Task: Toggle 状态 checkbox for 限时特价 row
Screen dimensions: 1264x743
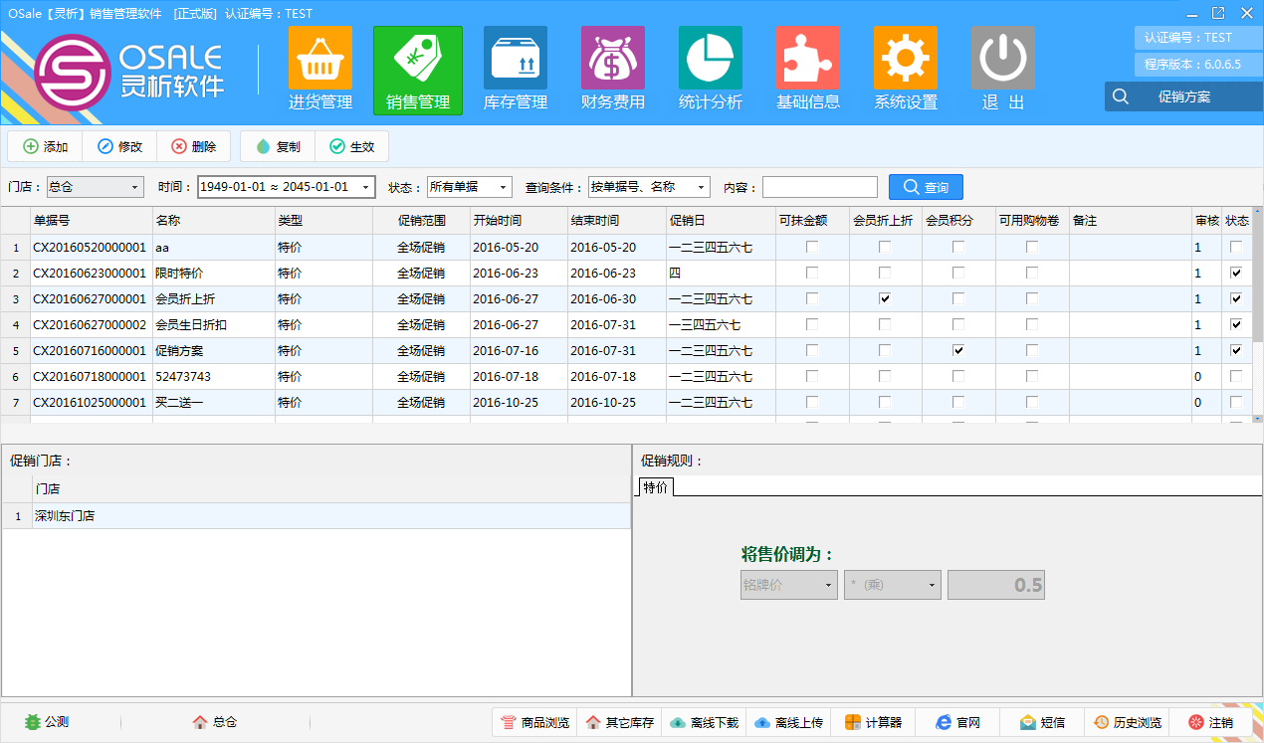Action: click(1236, 273)
